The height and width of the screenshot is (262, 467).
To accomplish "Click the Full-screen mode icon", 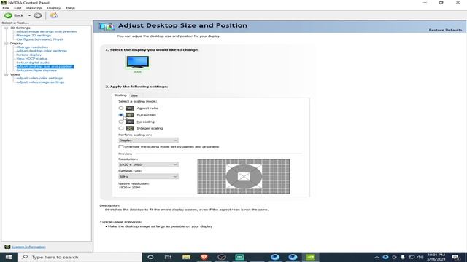I will 130,115.
